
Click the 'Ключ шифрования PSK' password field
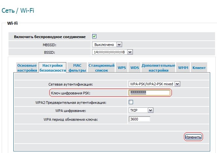149,93
